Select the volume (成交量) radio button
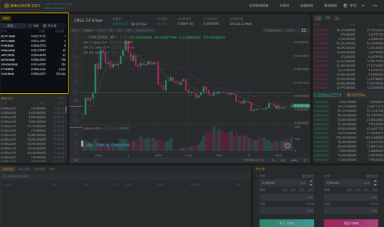The width and height of the screenshot is (384, 227). click(x=44, y=26)
